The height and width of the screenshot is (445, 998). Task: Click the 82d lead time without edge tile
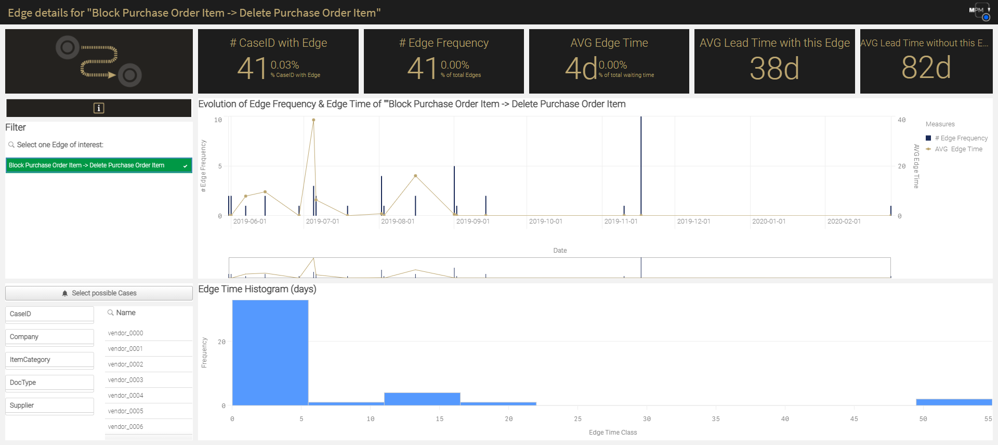point(926,61)
